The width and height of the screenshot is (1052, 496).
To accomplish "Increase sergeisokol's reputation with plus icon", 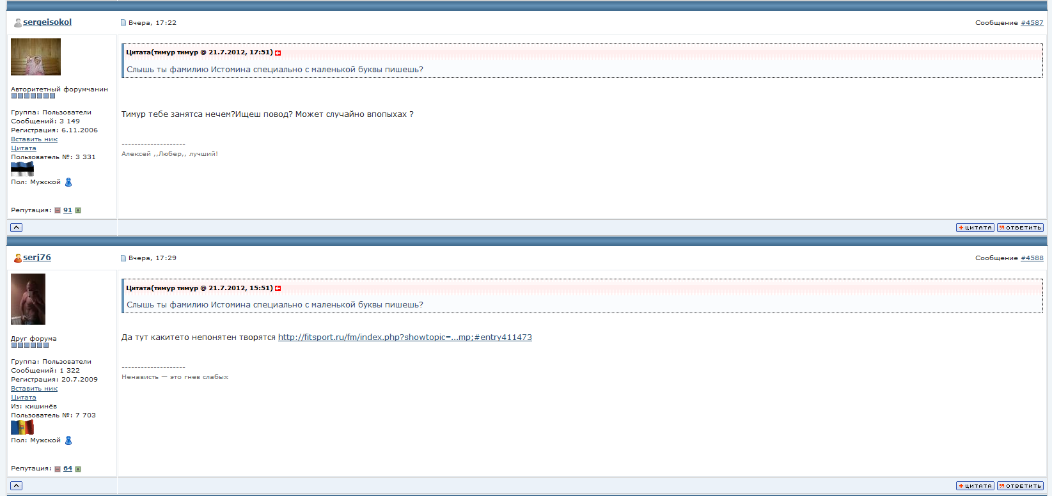I will 78,210.
